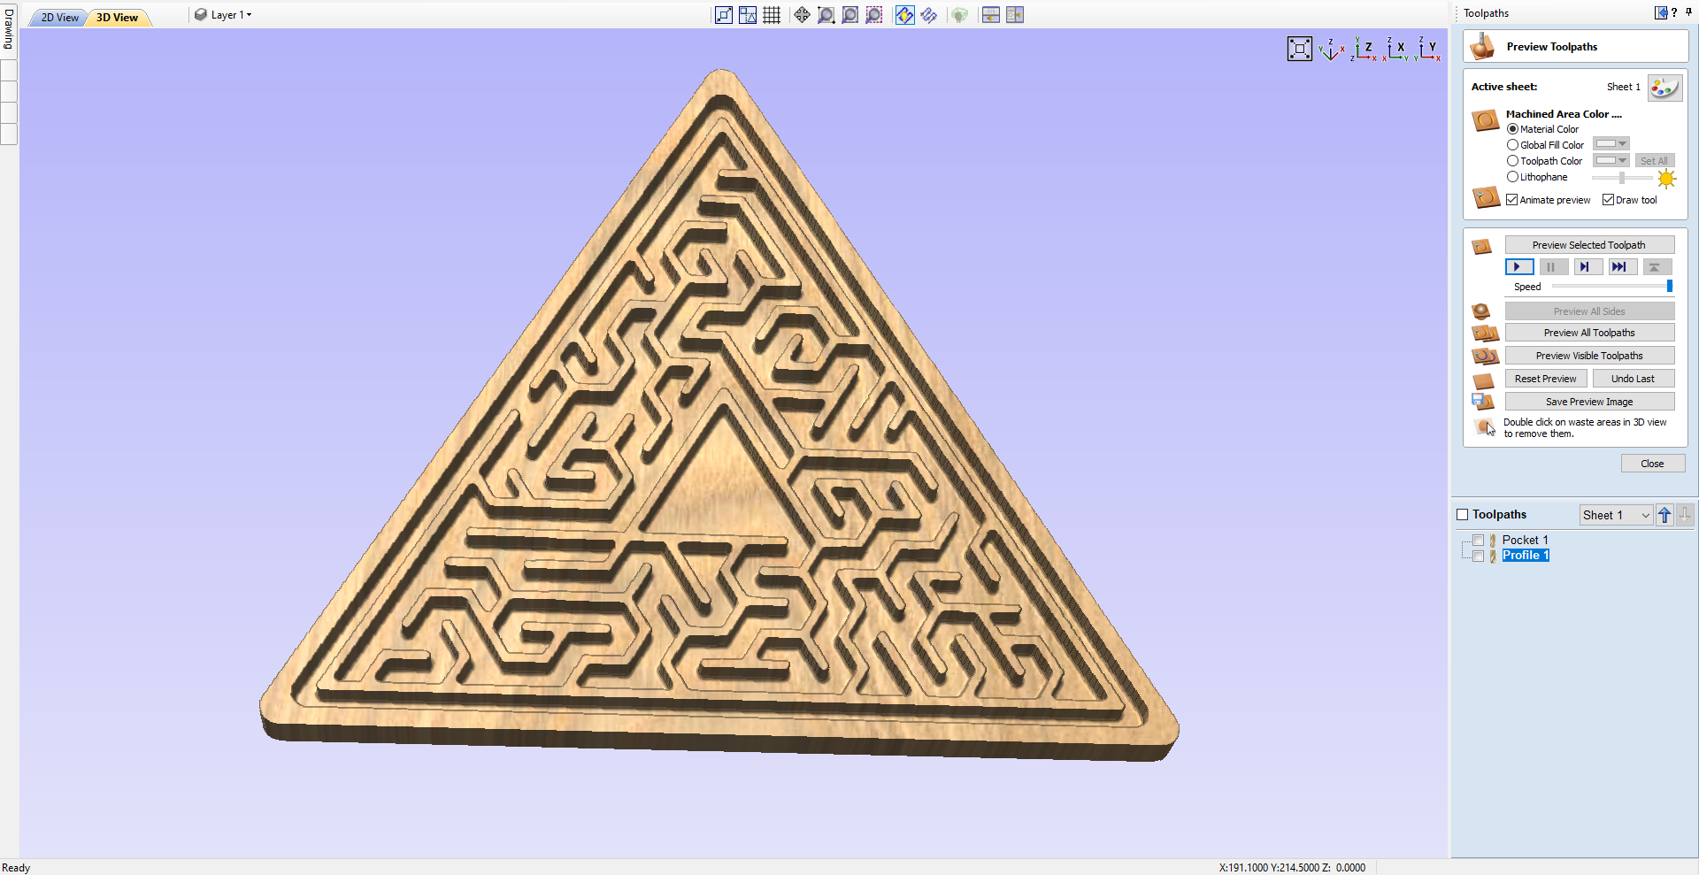Enable the Global Fill Color option
This screenshot has width=1699, height=875.
[1512, 144]
